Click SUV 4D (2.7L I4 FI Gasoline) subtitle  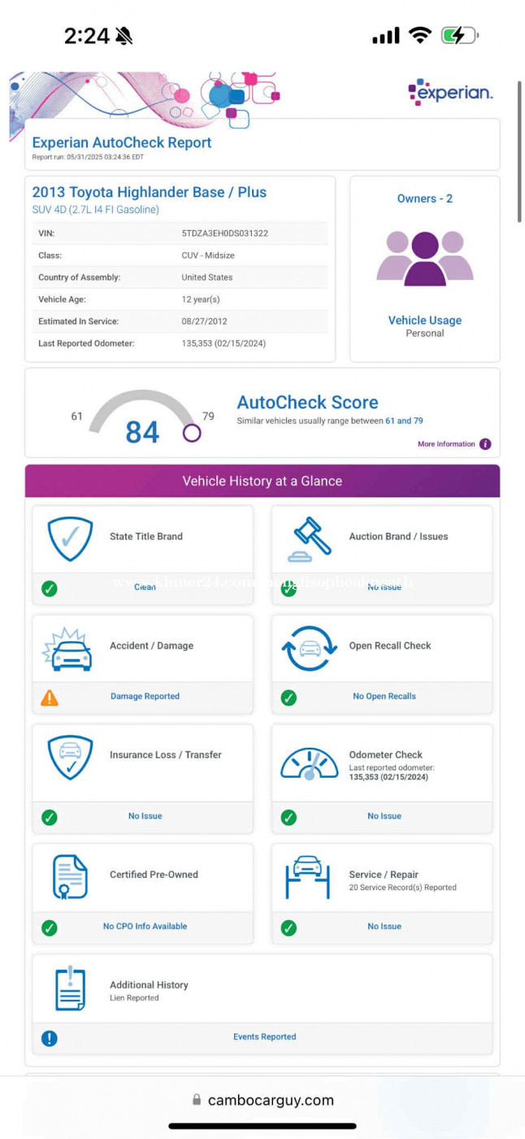(x=95, y=210)
